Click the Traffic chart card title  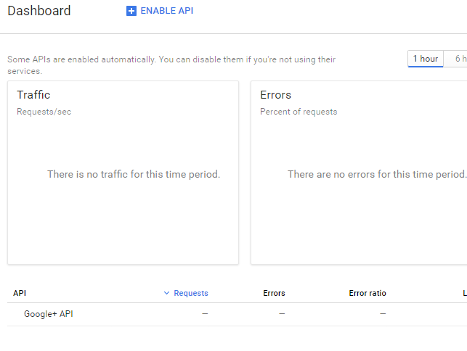coord(33,95)
